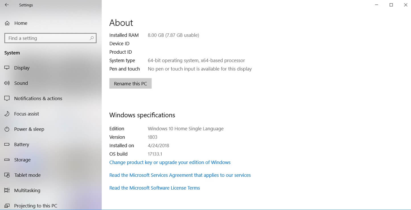Click the Tablet mode icon
Screen dimensions: 411x210
[x=7, y=175]
